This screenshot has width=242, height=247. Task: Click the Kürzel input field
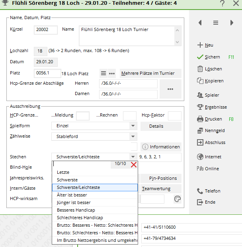click(46, 29)
